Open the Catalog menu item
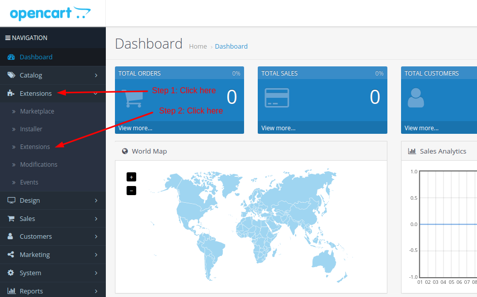Screen dimensions: 477x297 pos(53,75)
